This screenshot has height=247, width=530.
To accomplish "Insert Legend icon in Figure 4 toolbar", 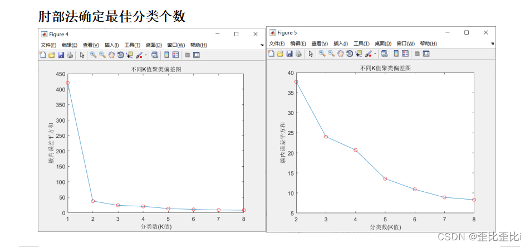I will coord(176,55).
